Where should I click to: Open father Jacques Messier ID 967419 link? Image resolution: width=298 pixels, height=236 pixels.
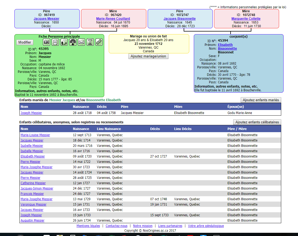coord(46,19)
